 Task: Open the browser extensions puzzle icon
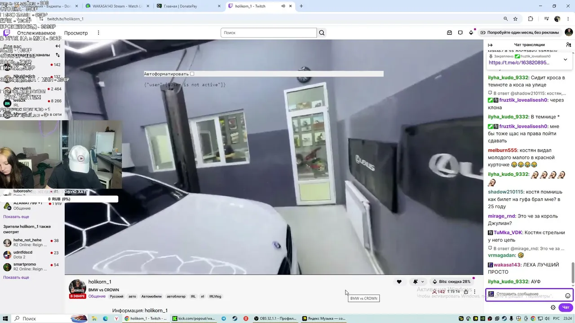coord(531,19)
